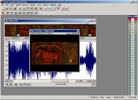
Task: Activate the Edit tool in main toolbar
Action: pyautogui.click(x=59, y=9)
